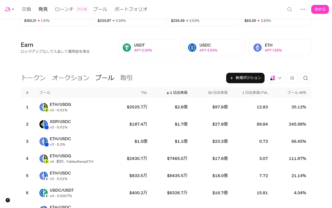
Task: Open the XDP/USDC pool name
Action: tap(60, 122)
